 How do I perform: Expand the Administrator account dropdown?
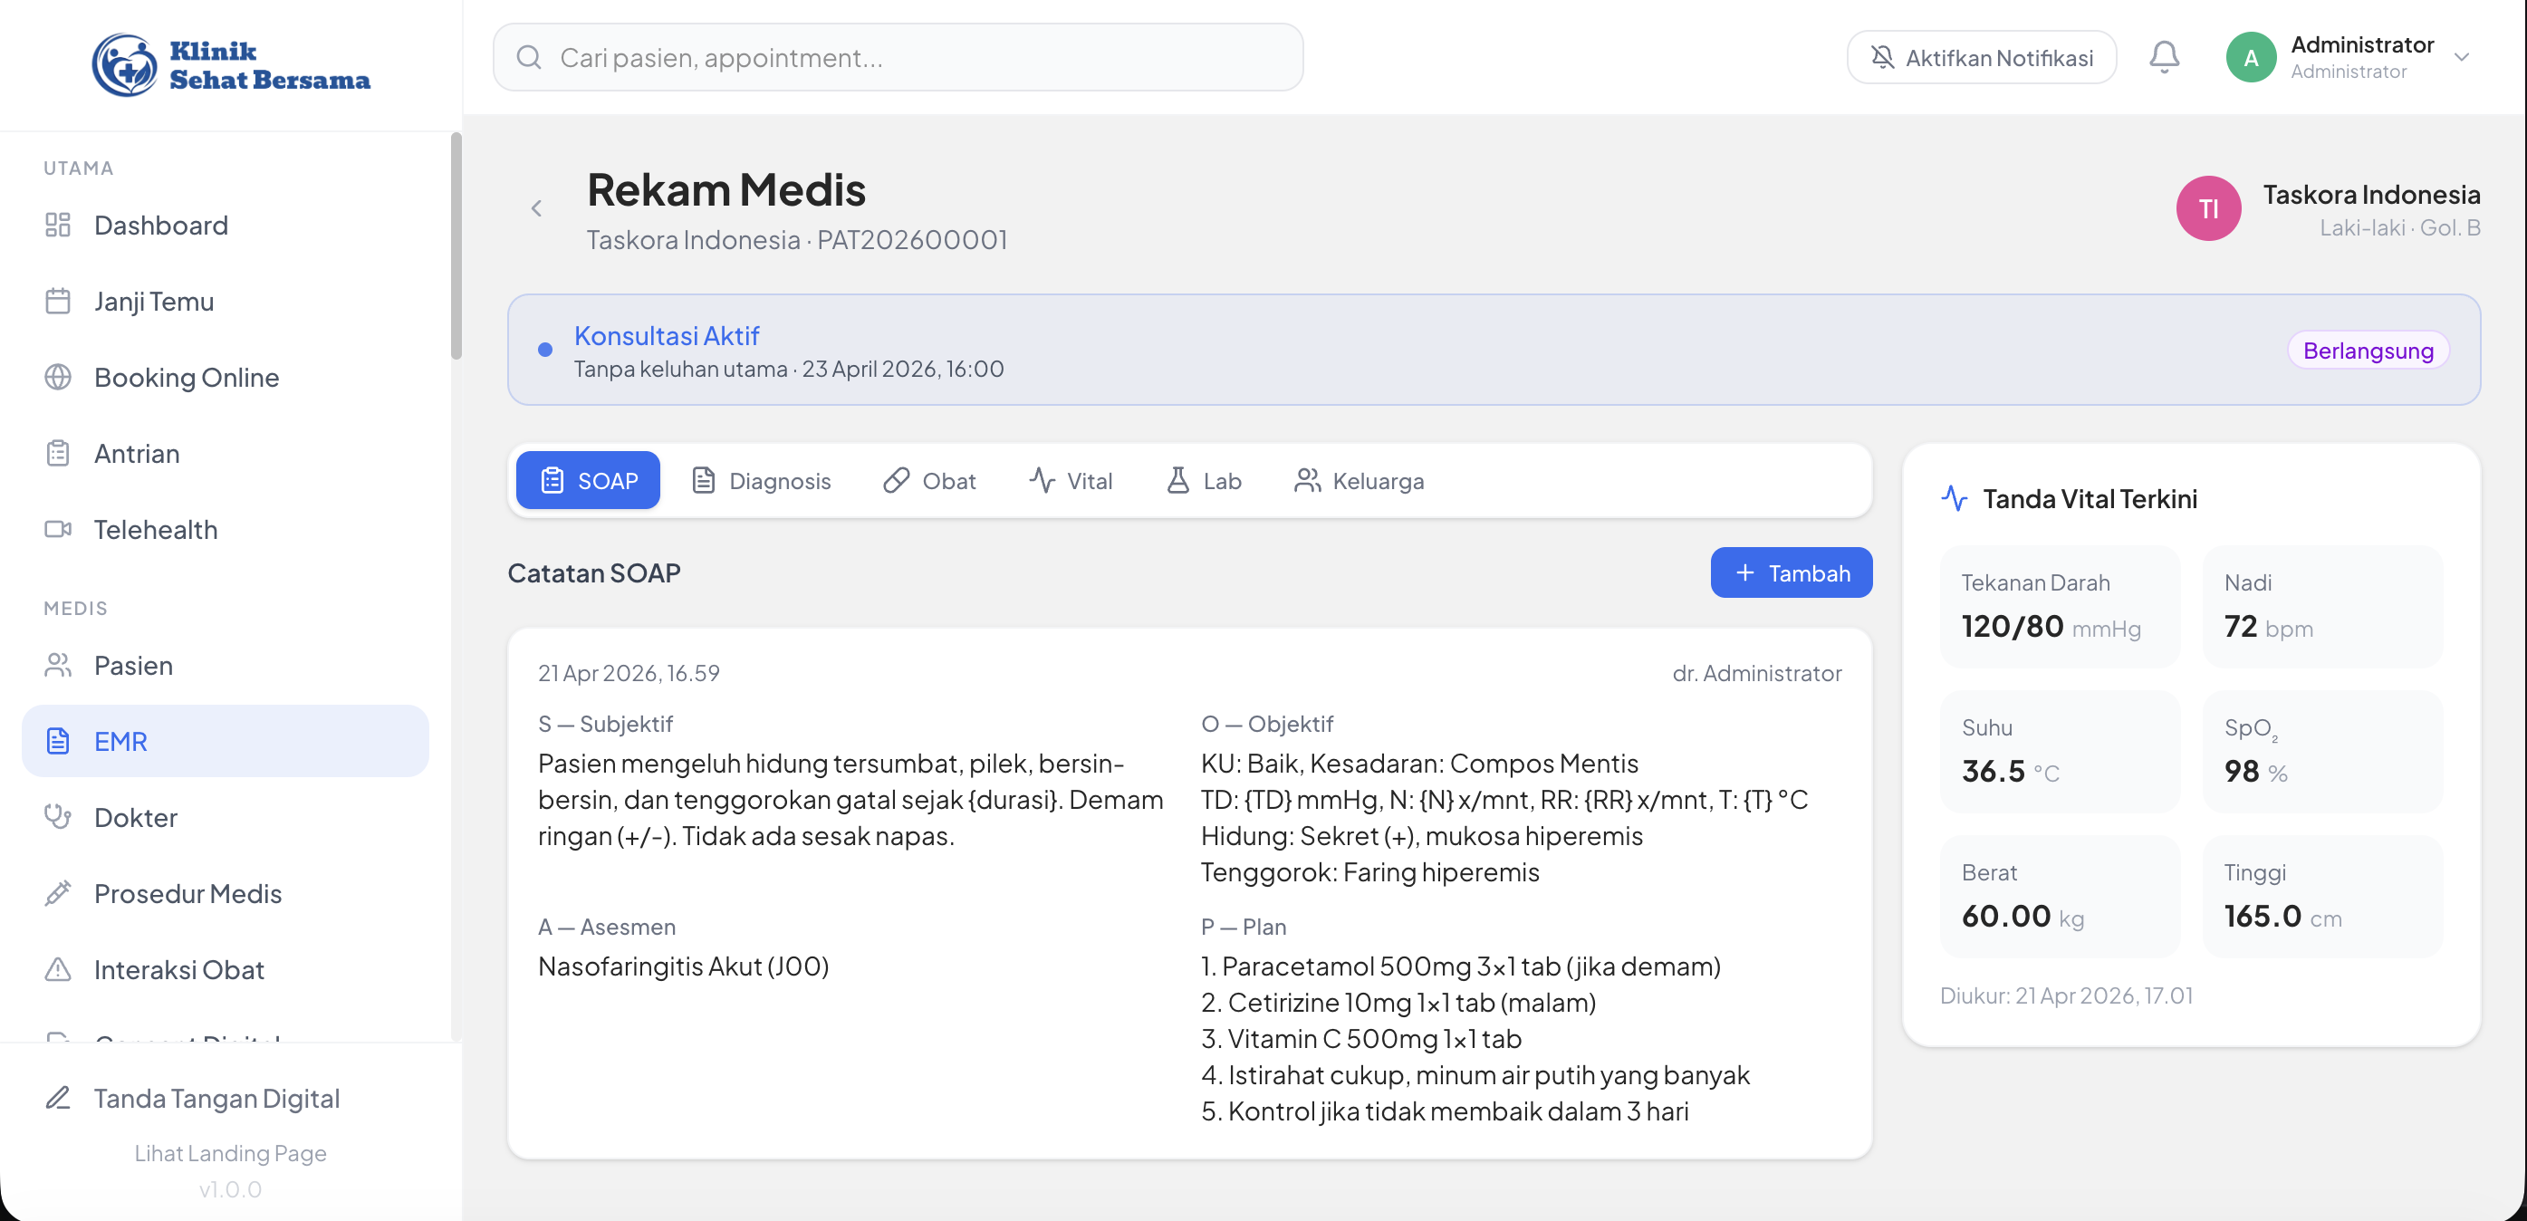(2460, 57)
